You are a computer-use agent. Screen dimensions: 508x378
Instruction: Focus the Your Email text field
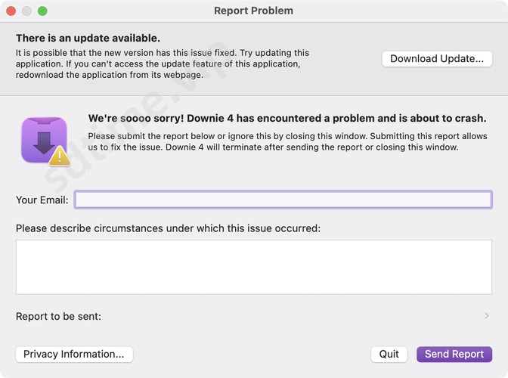(283, 200)
